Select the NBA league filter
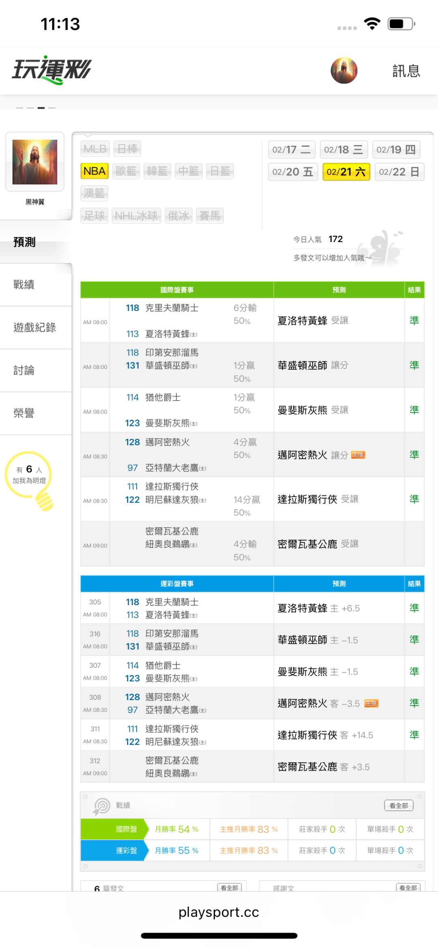This screenshot has height=948, width=438. point(94,171)
